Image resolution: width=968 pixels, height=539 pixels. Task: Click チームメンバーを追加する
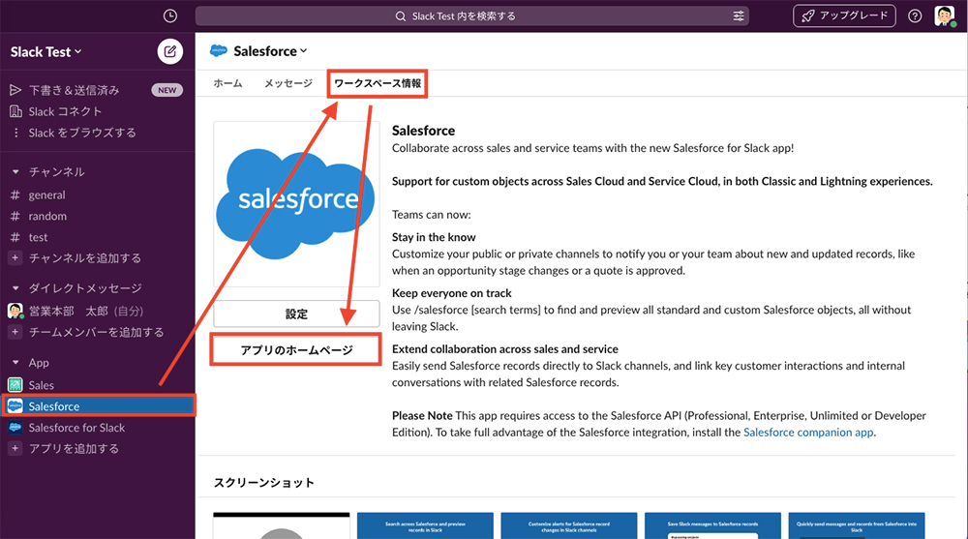coord(96,332)
